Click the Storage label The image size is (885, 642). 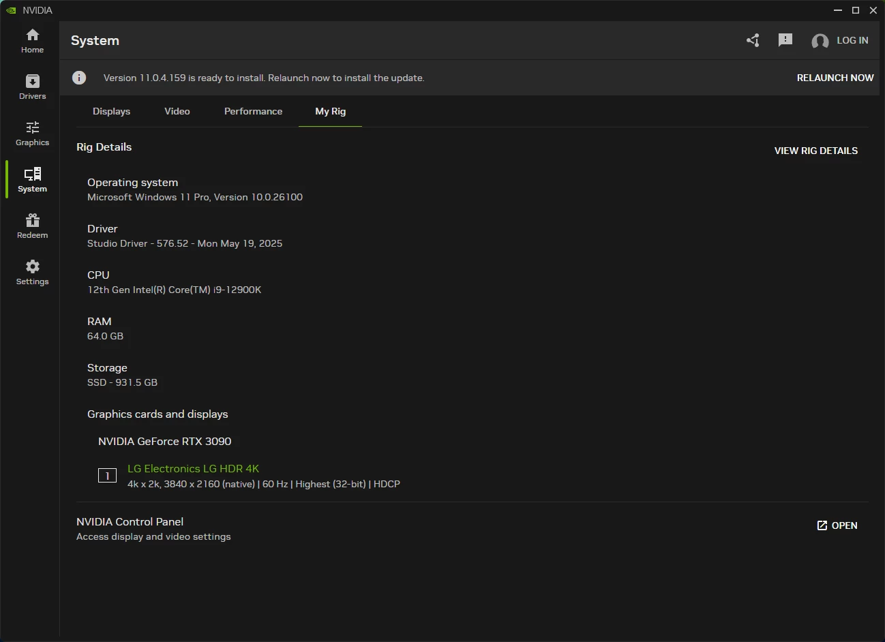click(x=107, y=367)
